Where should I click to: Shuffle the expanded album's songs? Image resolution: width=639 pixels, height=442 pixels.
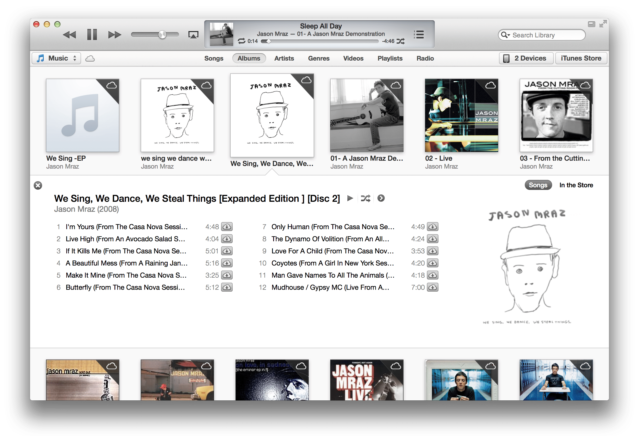(x=365, y=198)
